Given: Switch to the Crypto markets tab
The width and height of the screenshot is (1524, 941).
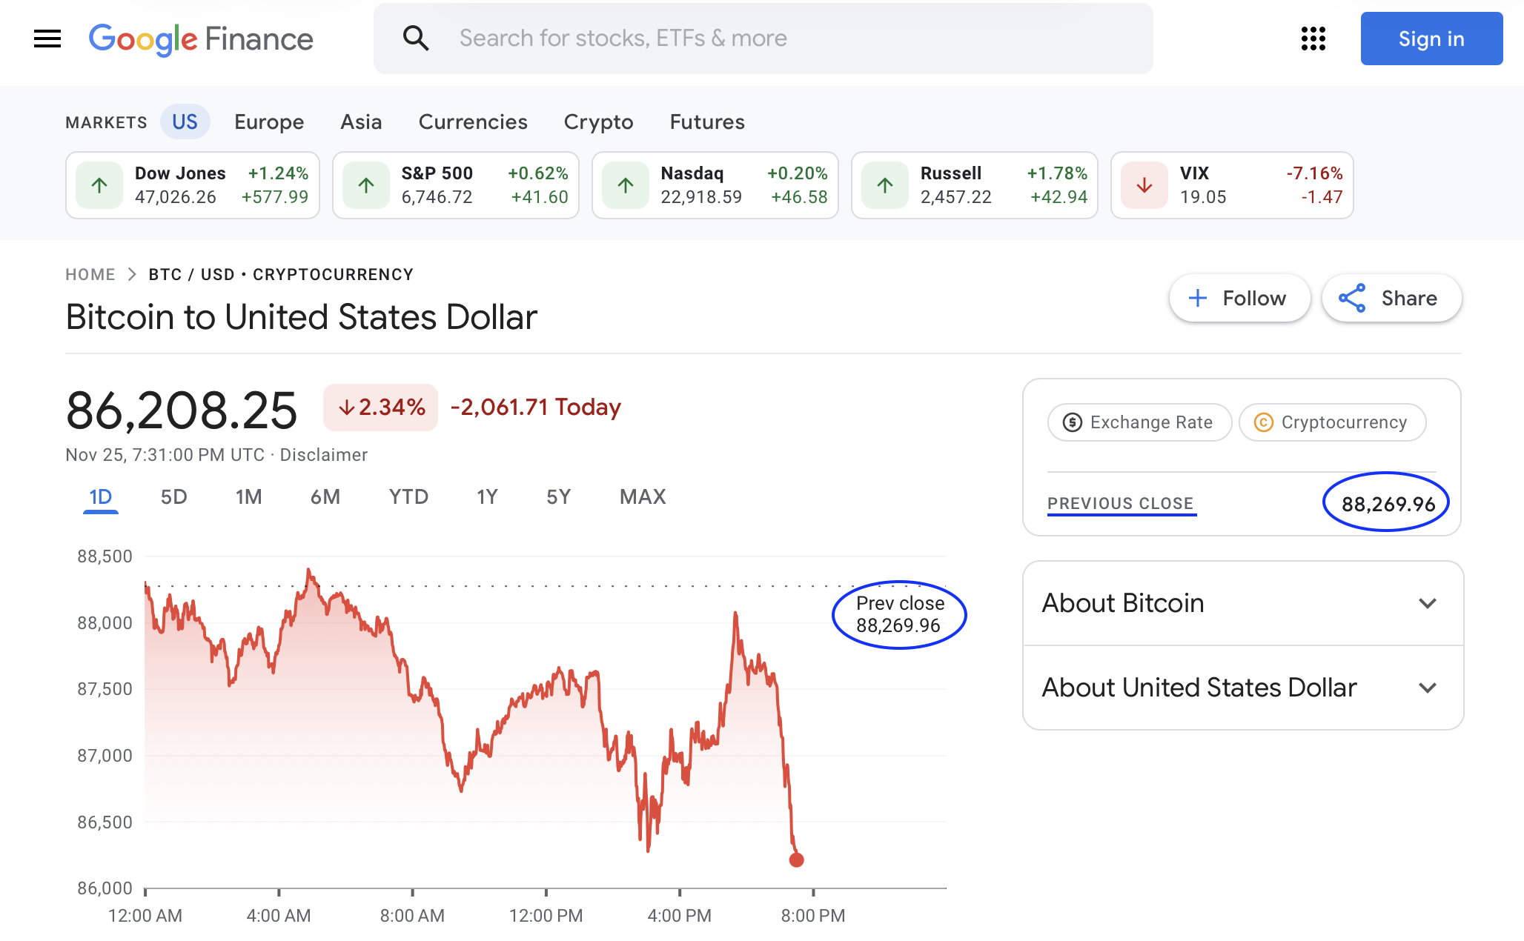Looking at the screenshot, I should (598, 122).
